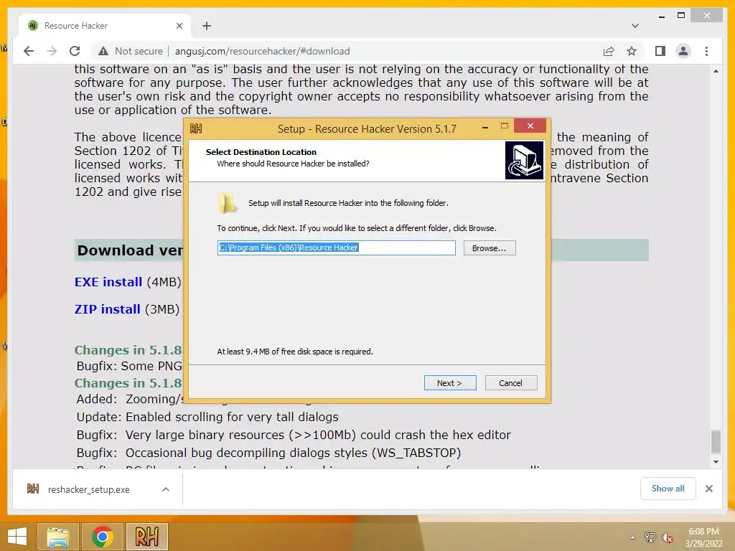Open the Chrome profile avatar
Viewport: 735px width, 551px height.
click(683, 51)
